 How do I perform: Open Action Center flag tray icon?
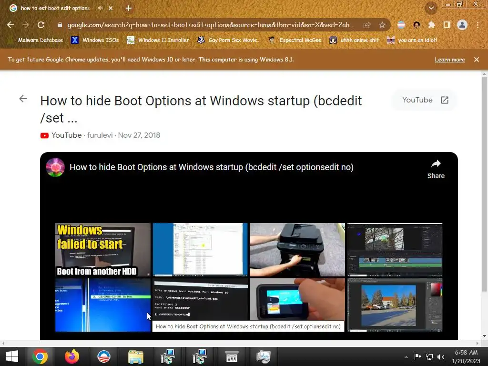coord(417,356)
